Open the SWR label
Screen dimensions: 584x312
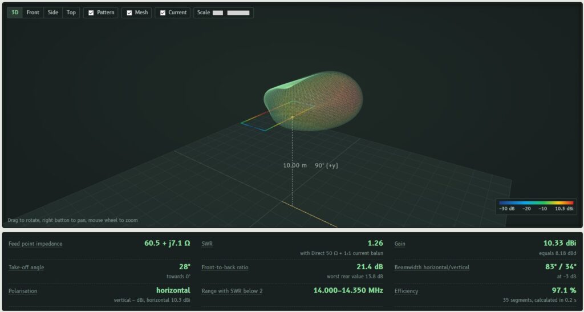click(x=207, y=244)
